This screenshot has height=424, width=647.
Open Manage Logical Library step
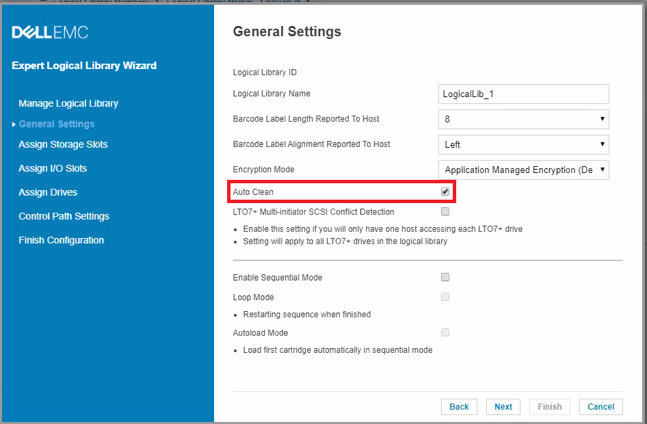point(68,103)
